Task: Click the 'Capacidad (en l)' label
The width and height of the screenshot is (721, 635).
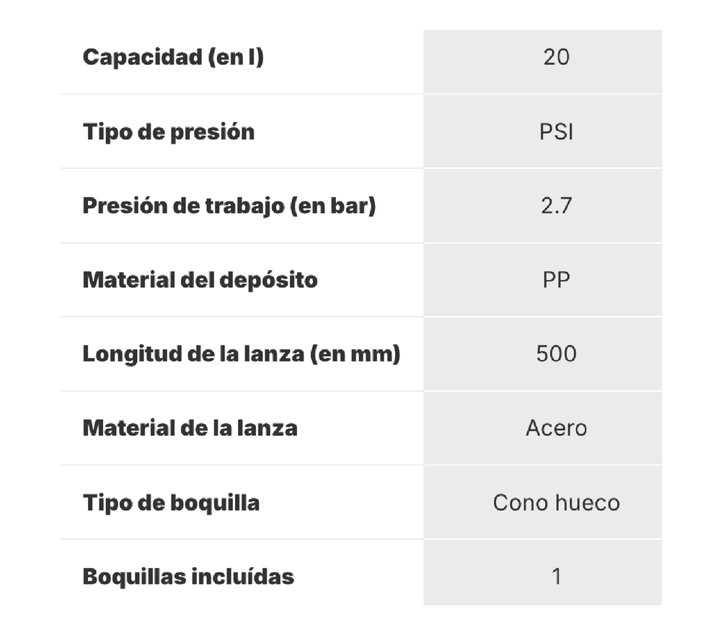Action: 173,57
